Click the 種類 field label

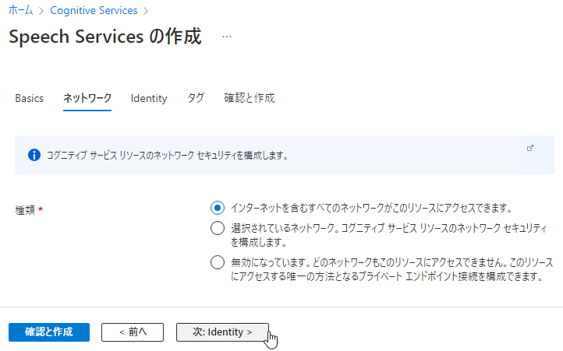coord(25,210)
